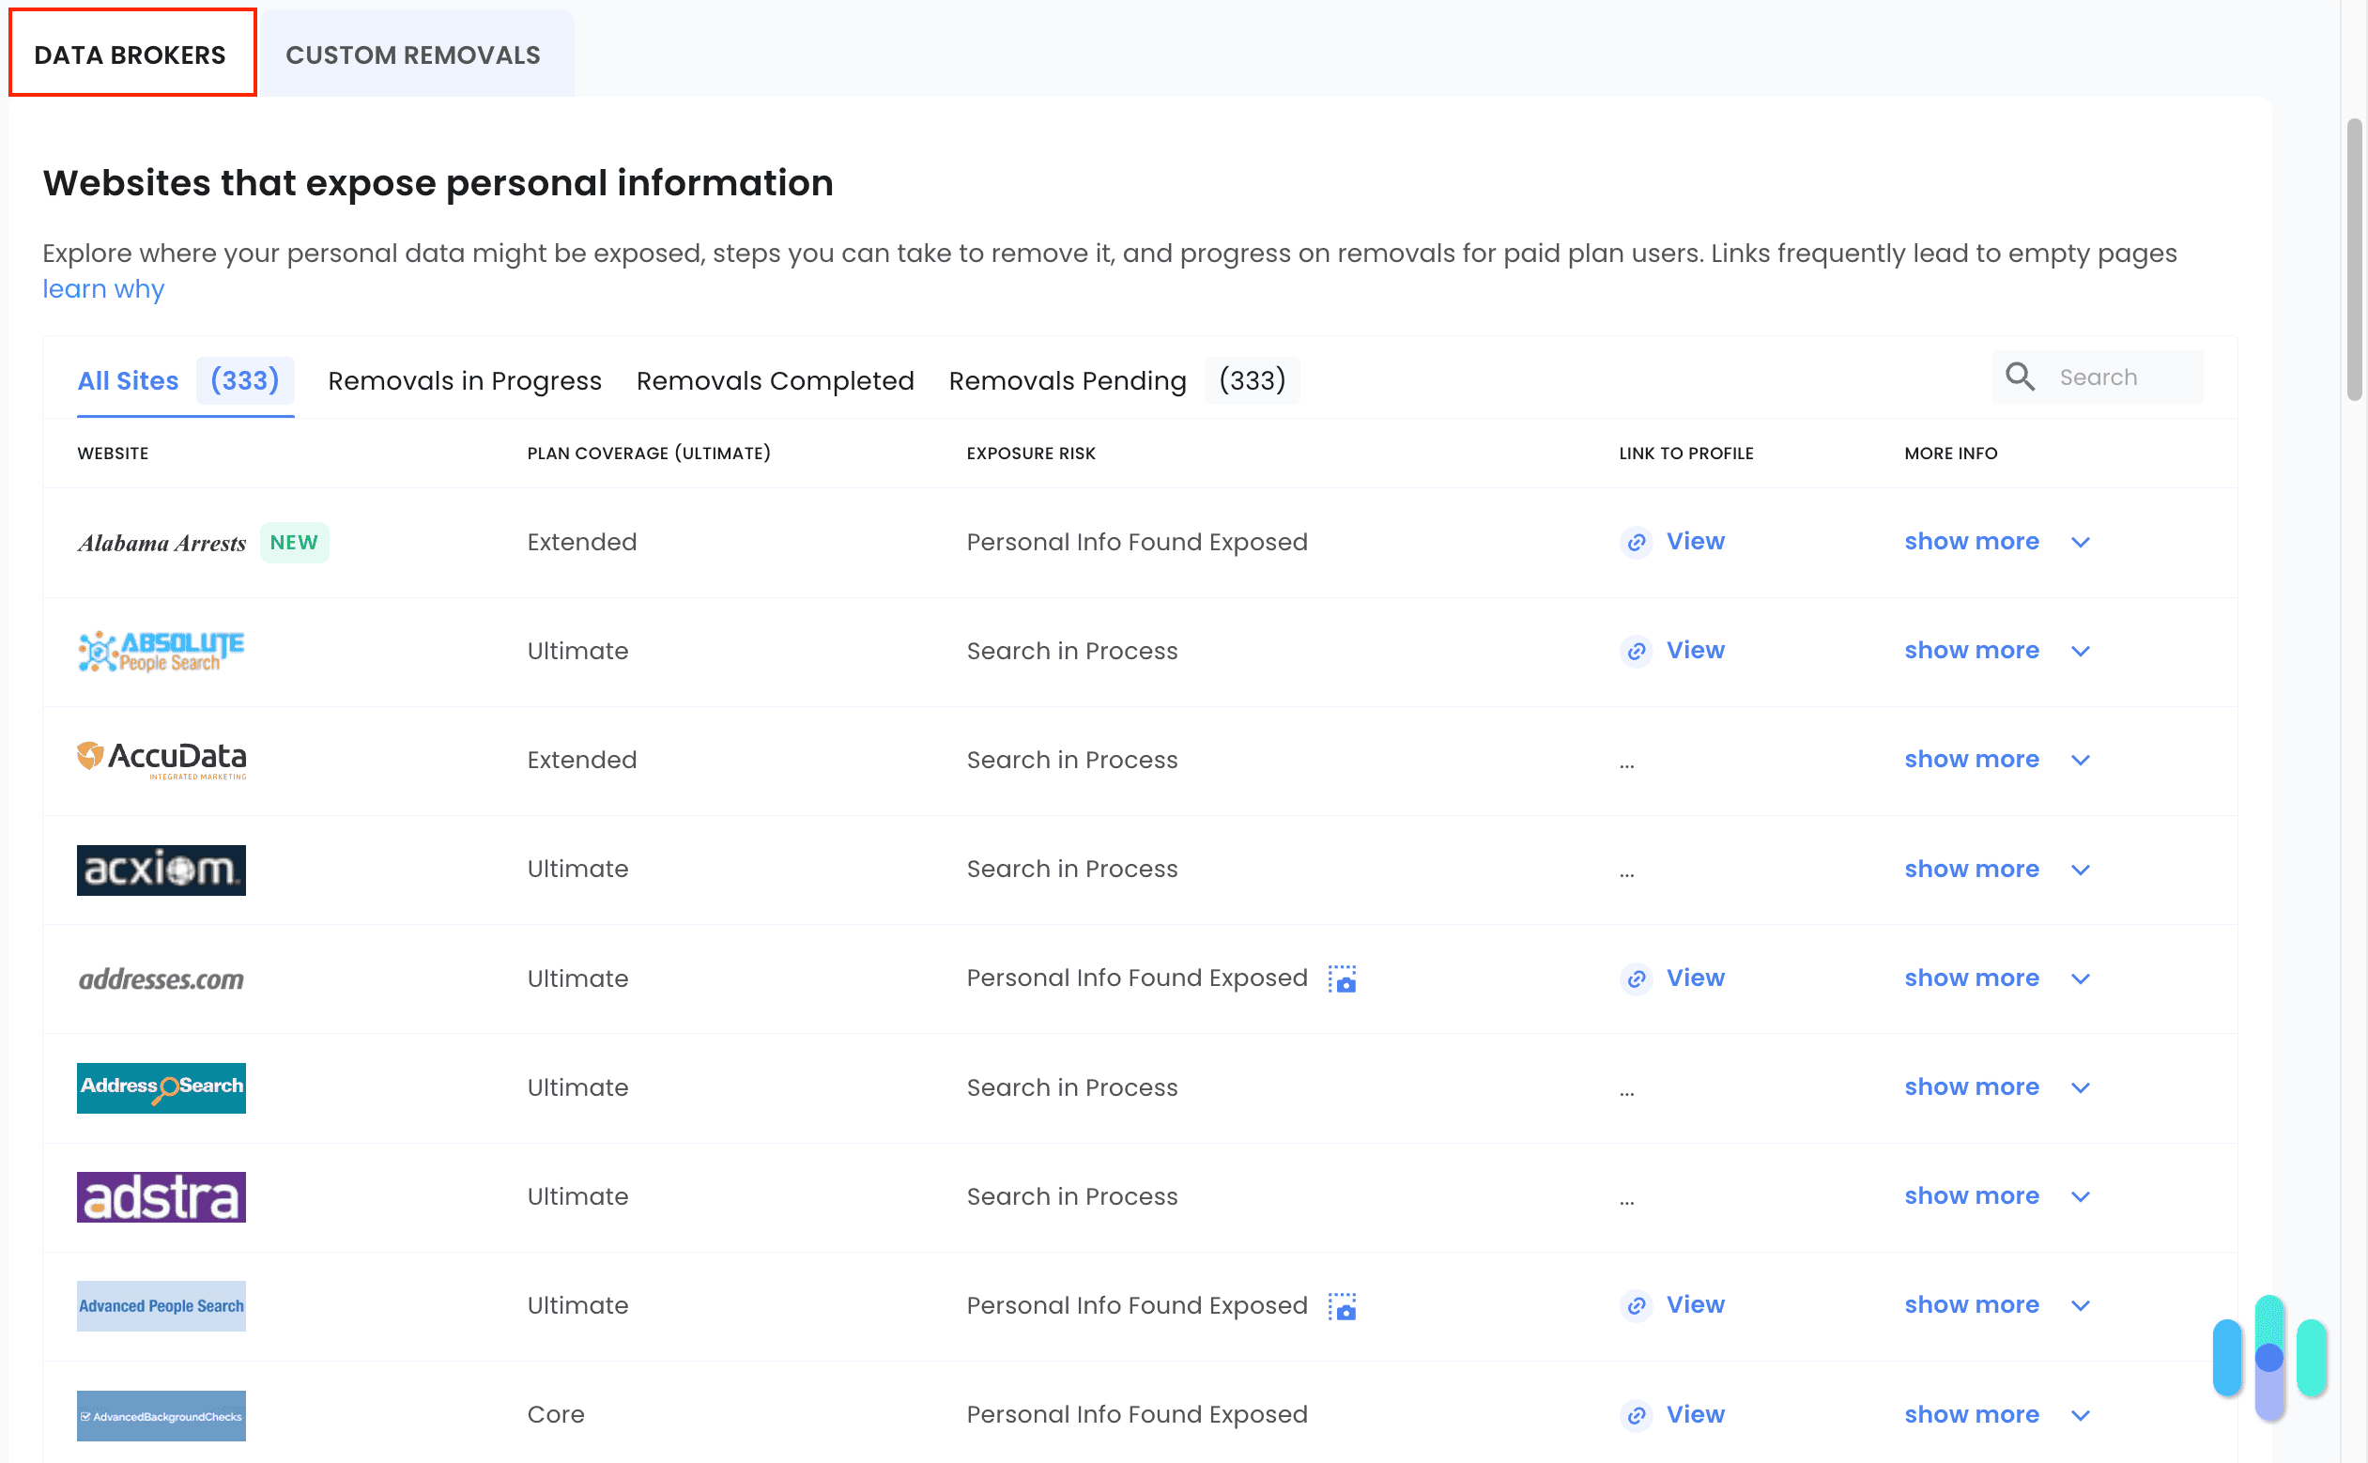Click the Acxiom logo
The height and width of the screenshot is (1463, 2368).
161,869
